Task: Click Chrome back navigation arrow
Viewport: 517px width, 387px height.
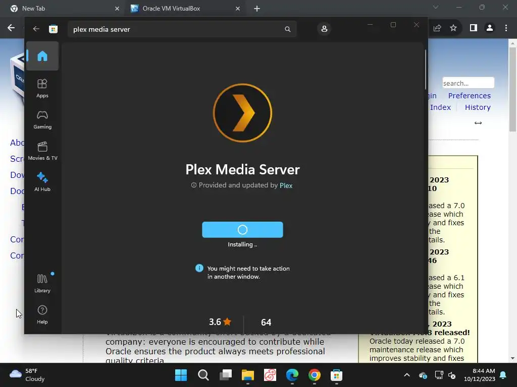Action: 11,28
